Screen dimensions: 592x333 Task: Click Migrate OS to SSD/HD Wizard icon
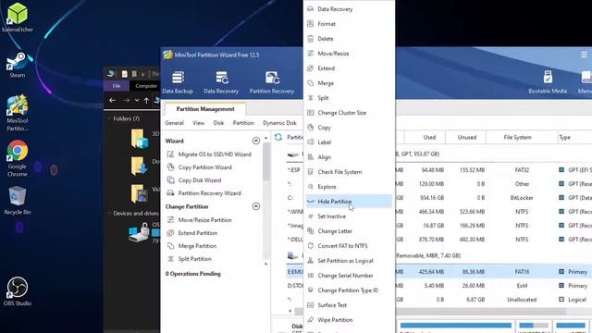tap(170, 154)
